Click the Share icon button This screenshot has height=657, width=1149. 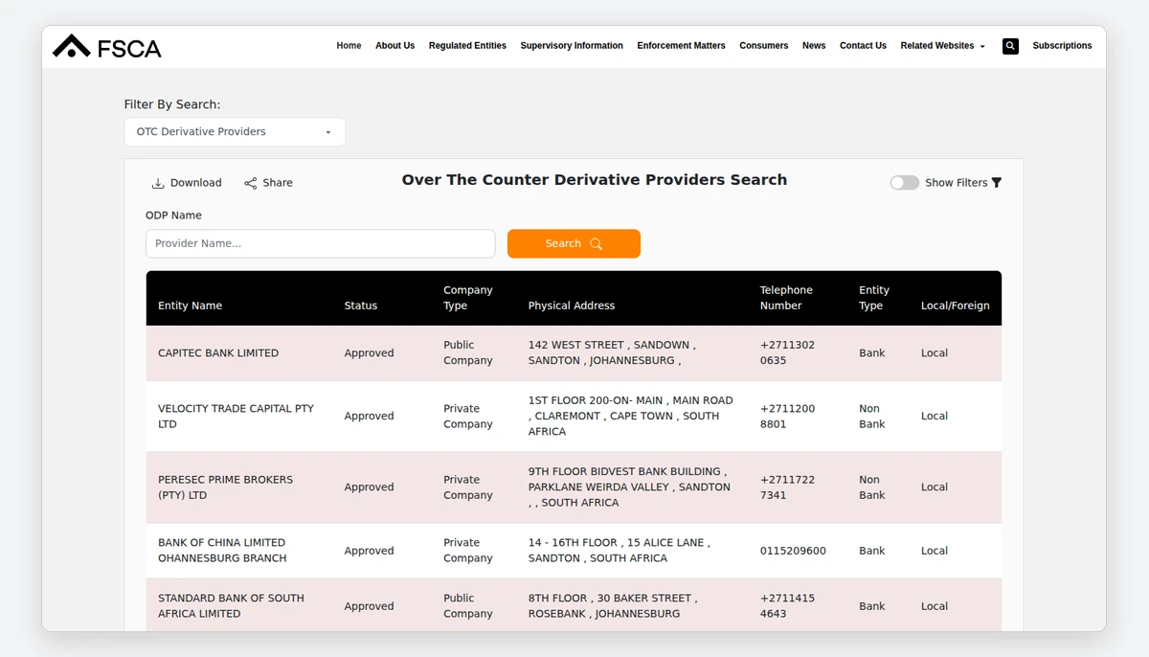[x=268, y=183]
